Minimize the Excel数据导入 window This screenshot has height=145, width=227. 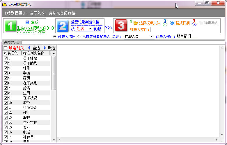[x=199, y=3]
